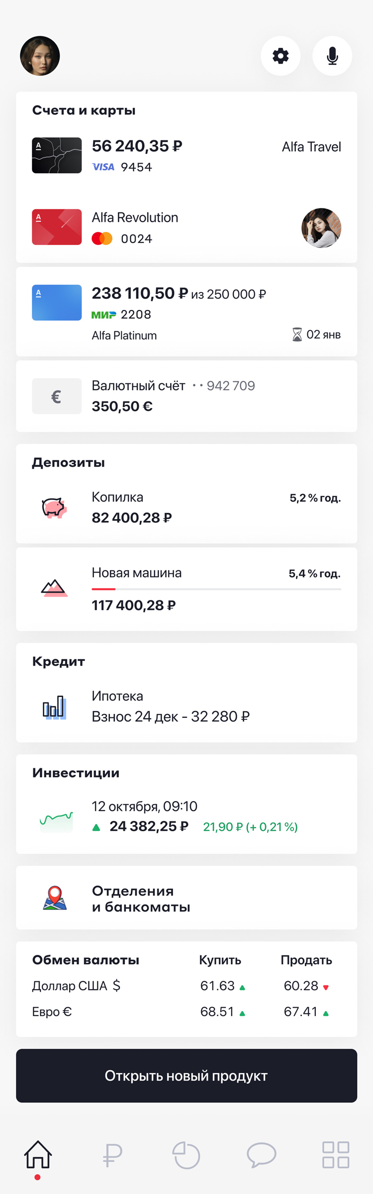
Task: Tap the Alfa Revolution red card thumbnail
Action: click(x=56, y=227)
